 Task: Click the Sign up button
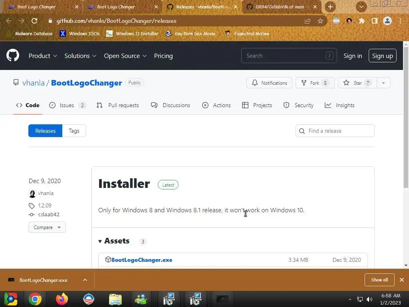[382, 56]
